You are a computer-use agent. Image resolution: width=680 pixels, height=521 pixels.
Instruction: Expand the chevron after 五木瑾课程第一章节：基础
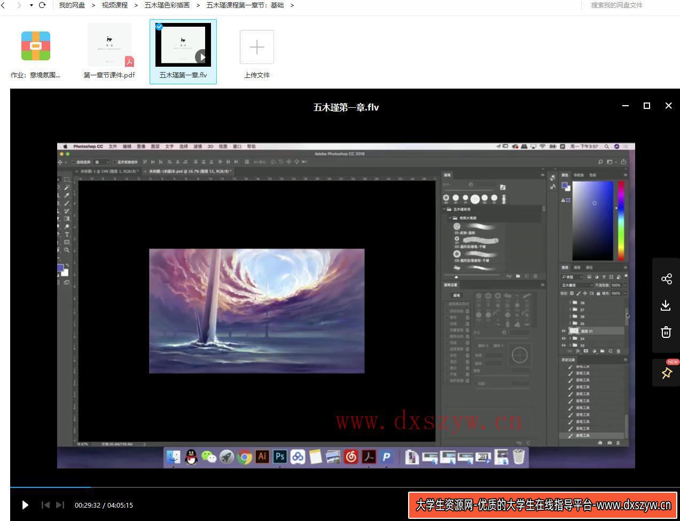pos(292,5)
